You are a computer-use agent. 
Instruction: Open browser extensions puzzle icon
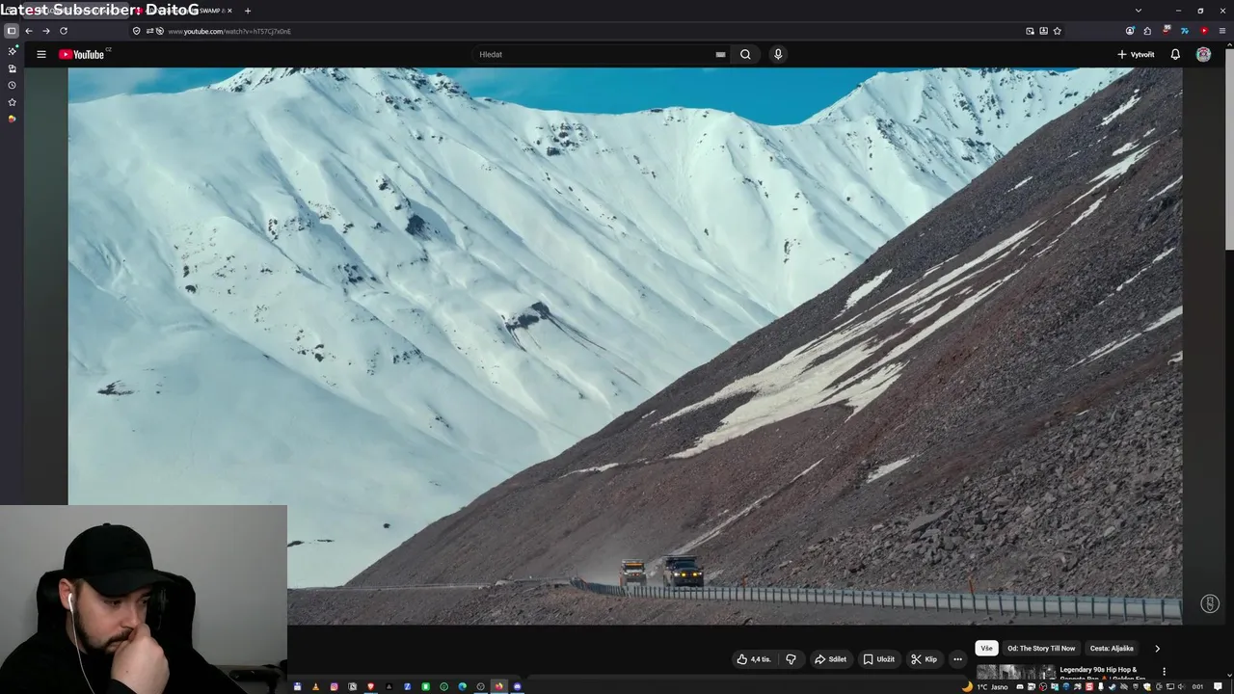(x=1147, y=31)
